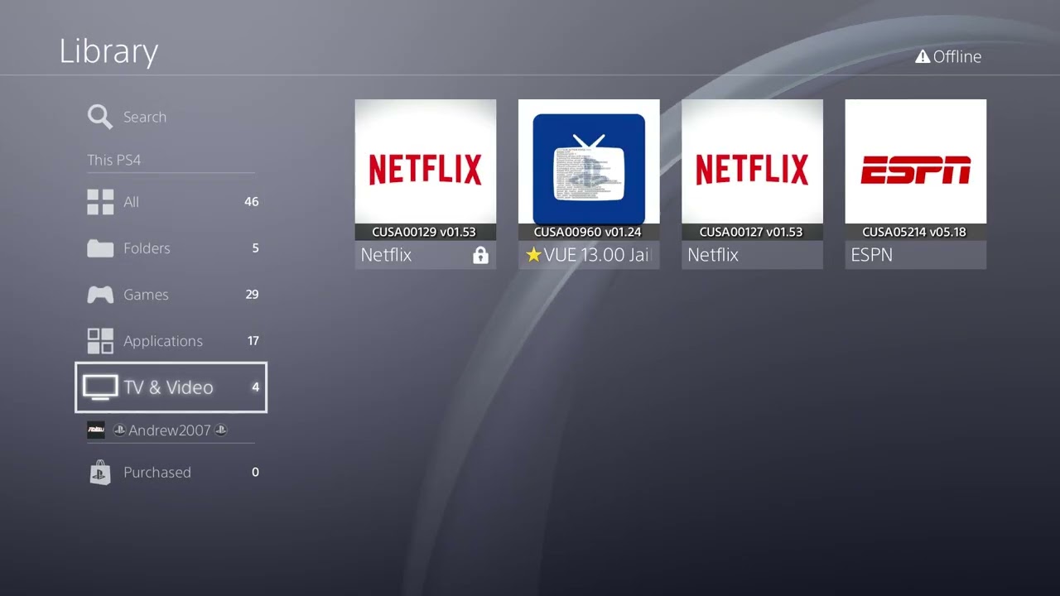Click the VUE 13.00 title text
Viewport: 1060px width, 596px height.
(596, 255)
